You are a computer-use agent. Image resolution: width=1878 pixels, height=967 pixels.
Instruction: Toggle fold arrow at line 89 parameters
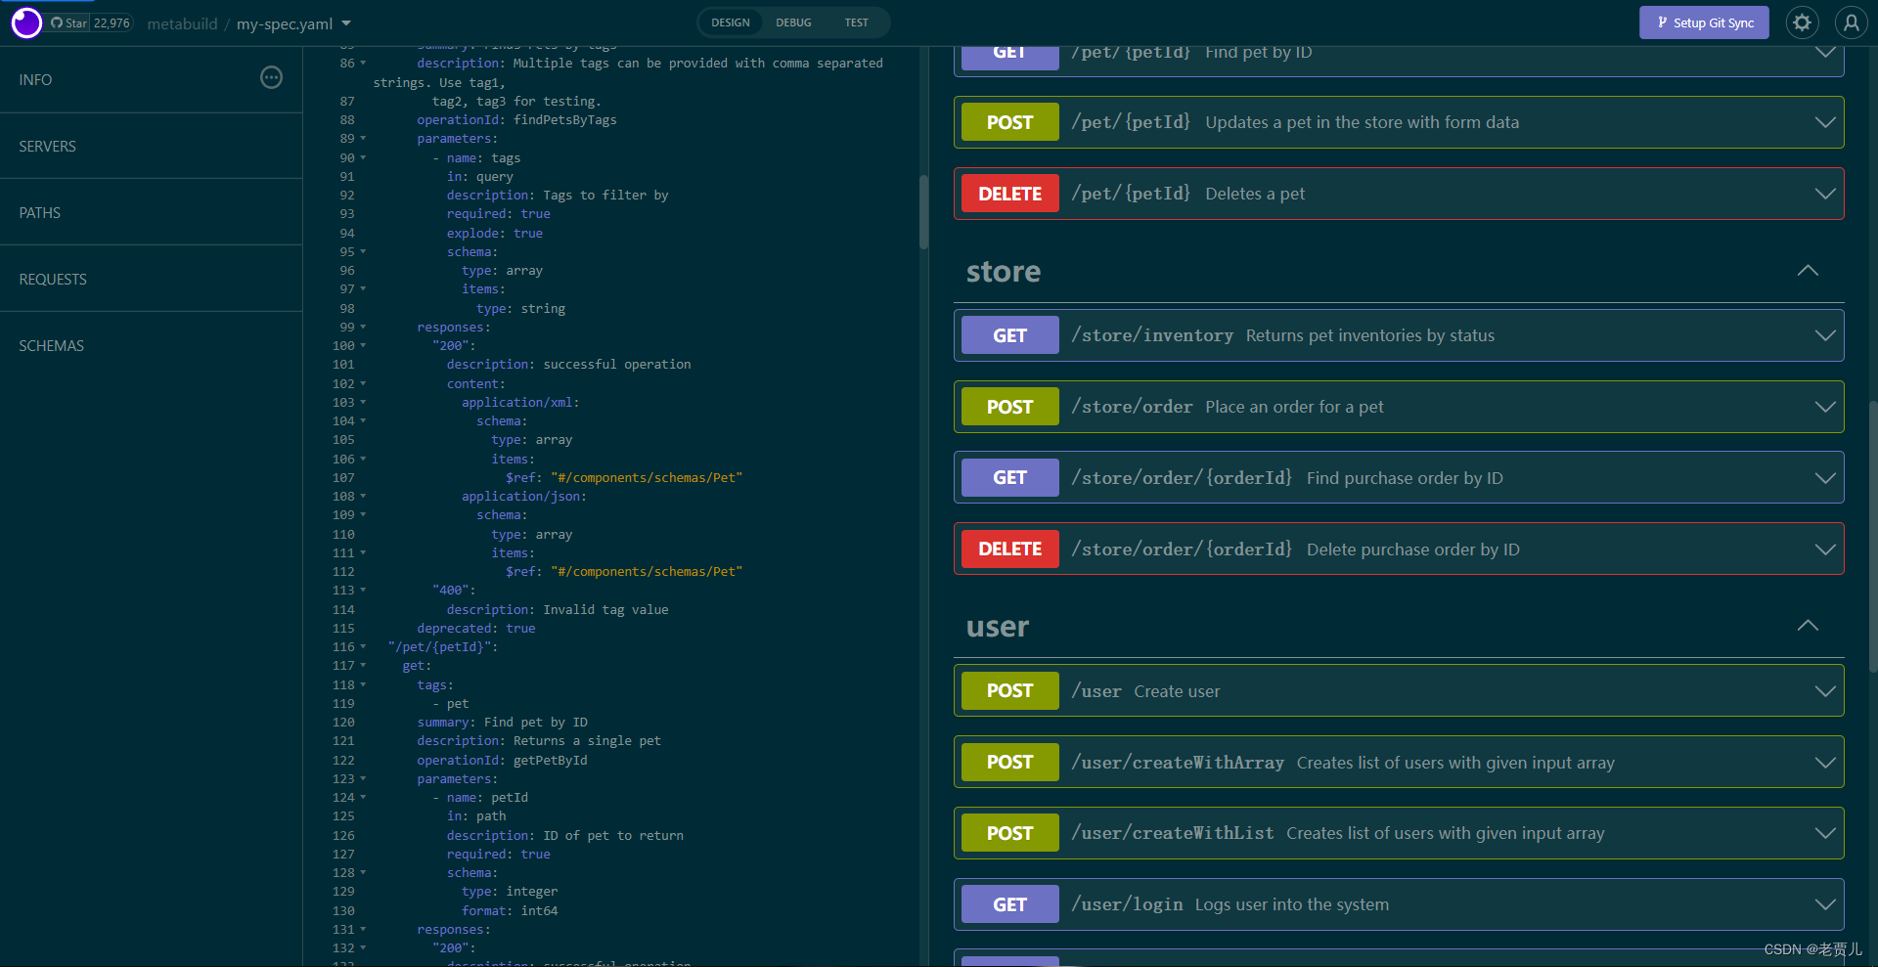point(363,138)
